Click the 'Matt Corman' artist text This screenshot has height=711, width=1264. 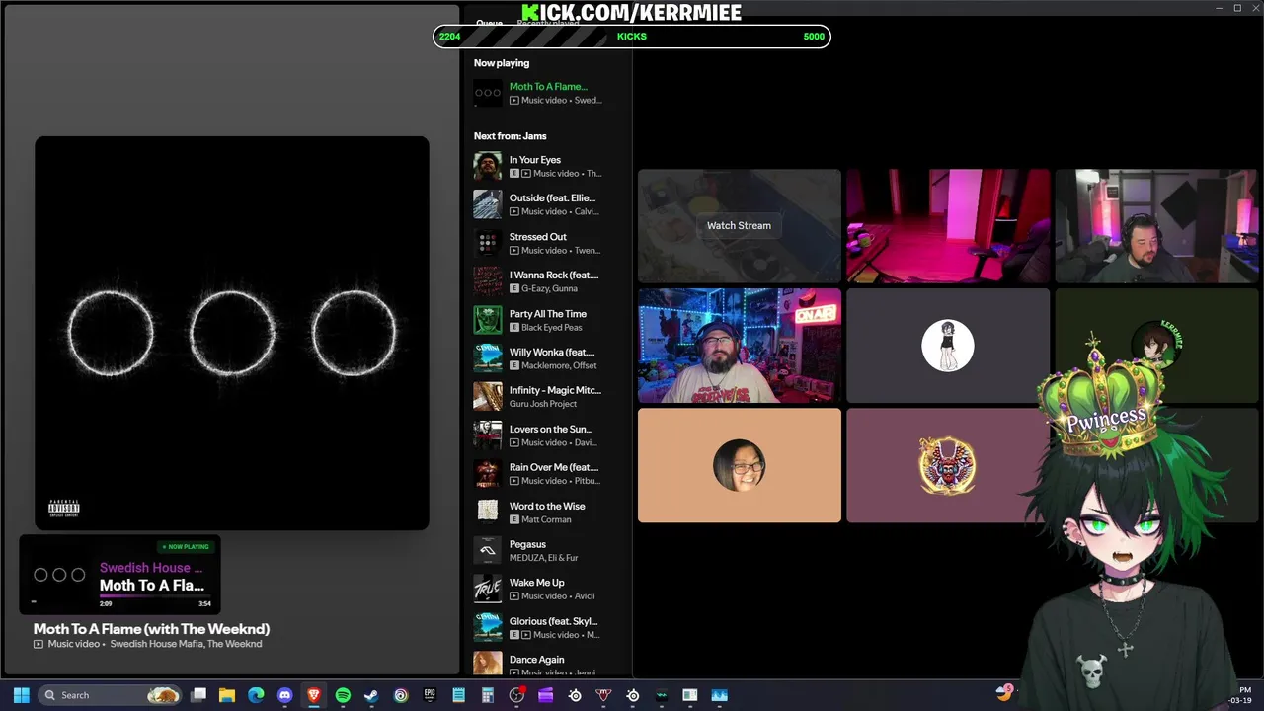(x=546, y=519)
